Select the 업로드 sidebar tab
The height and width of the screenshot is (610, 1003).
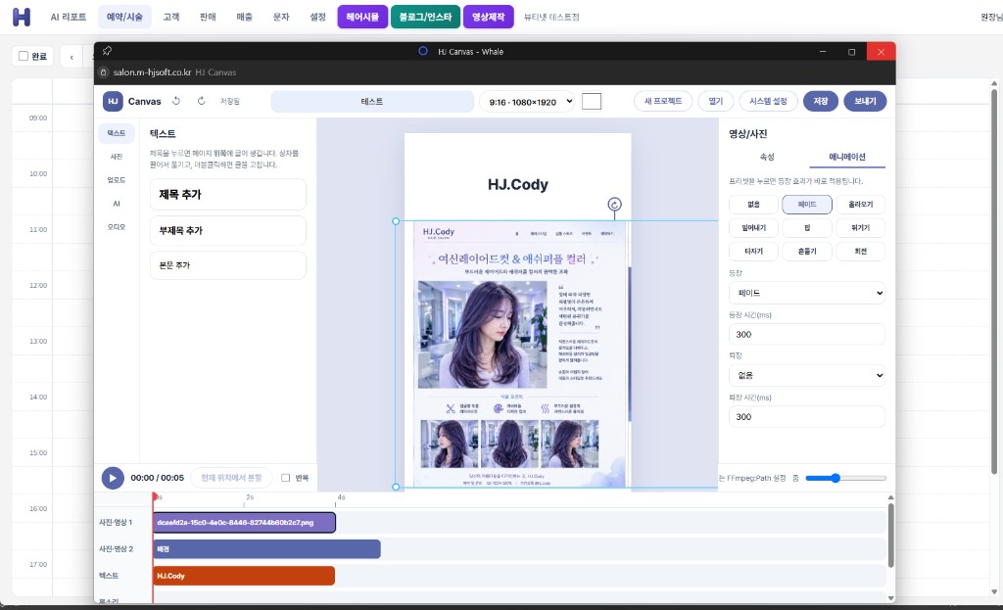[117, 180]
